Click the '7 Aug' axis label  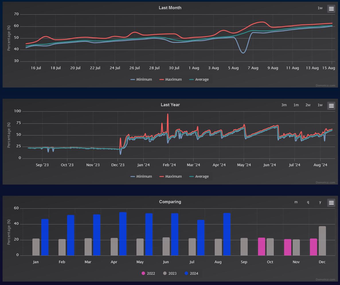point(253,68)
